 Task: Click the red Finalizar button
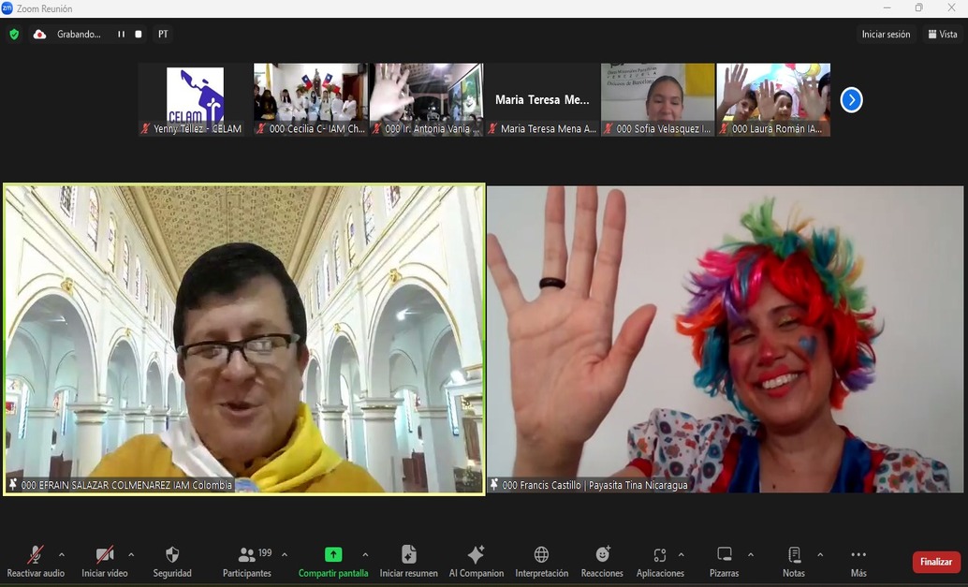pyautogui.click(x=936, y=562)
